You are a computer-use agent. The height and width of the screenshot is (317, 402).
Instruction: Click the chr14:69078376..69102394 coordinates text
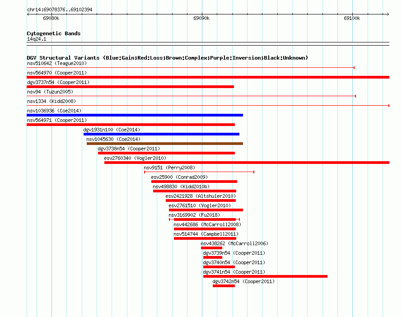[x=60, y=9]
